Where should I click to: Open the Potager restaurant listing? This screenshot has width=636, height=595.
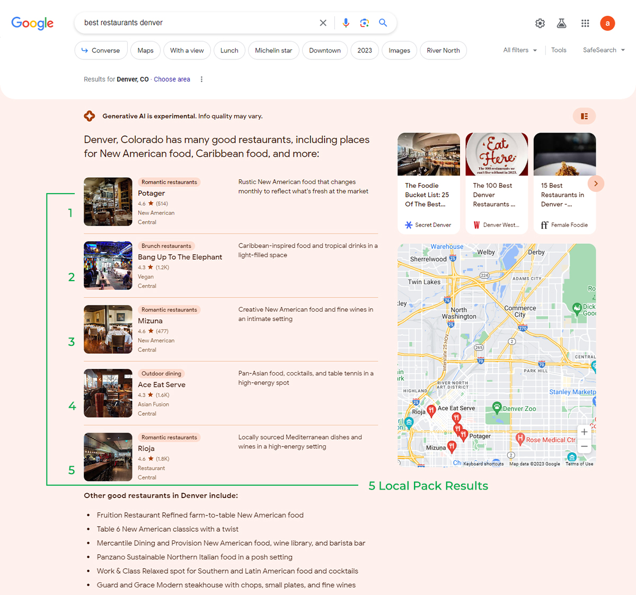point(152,194)
